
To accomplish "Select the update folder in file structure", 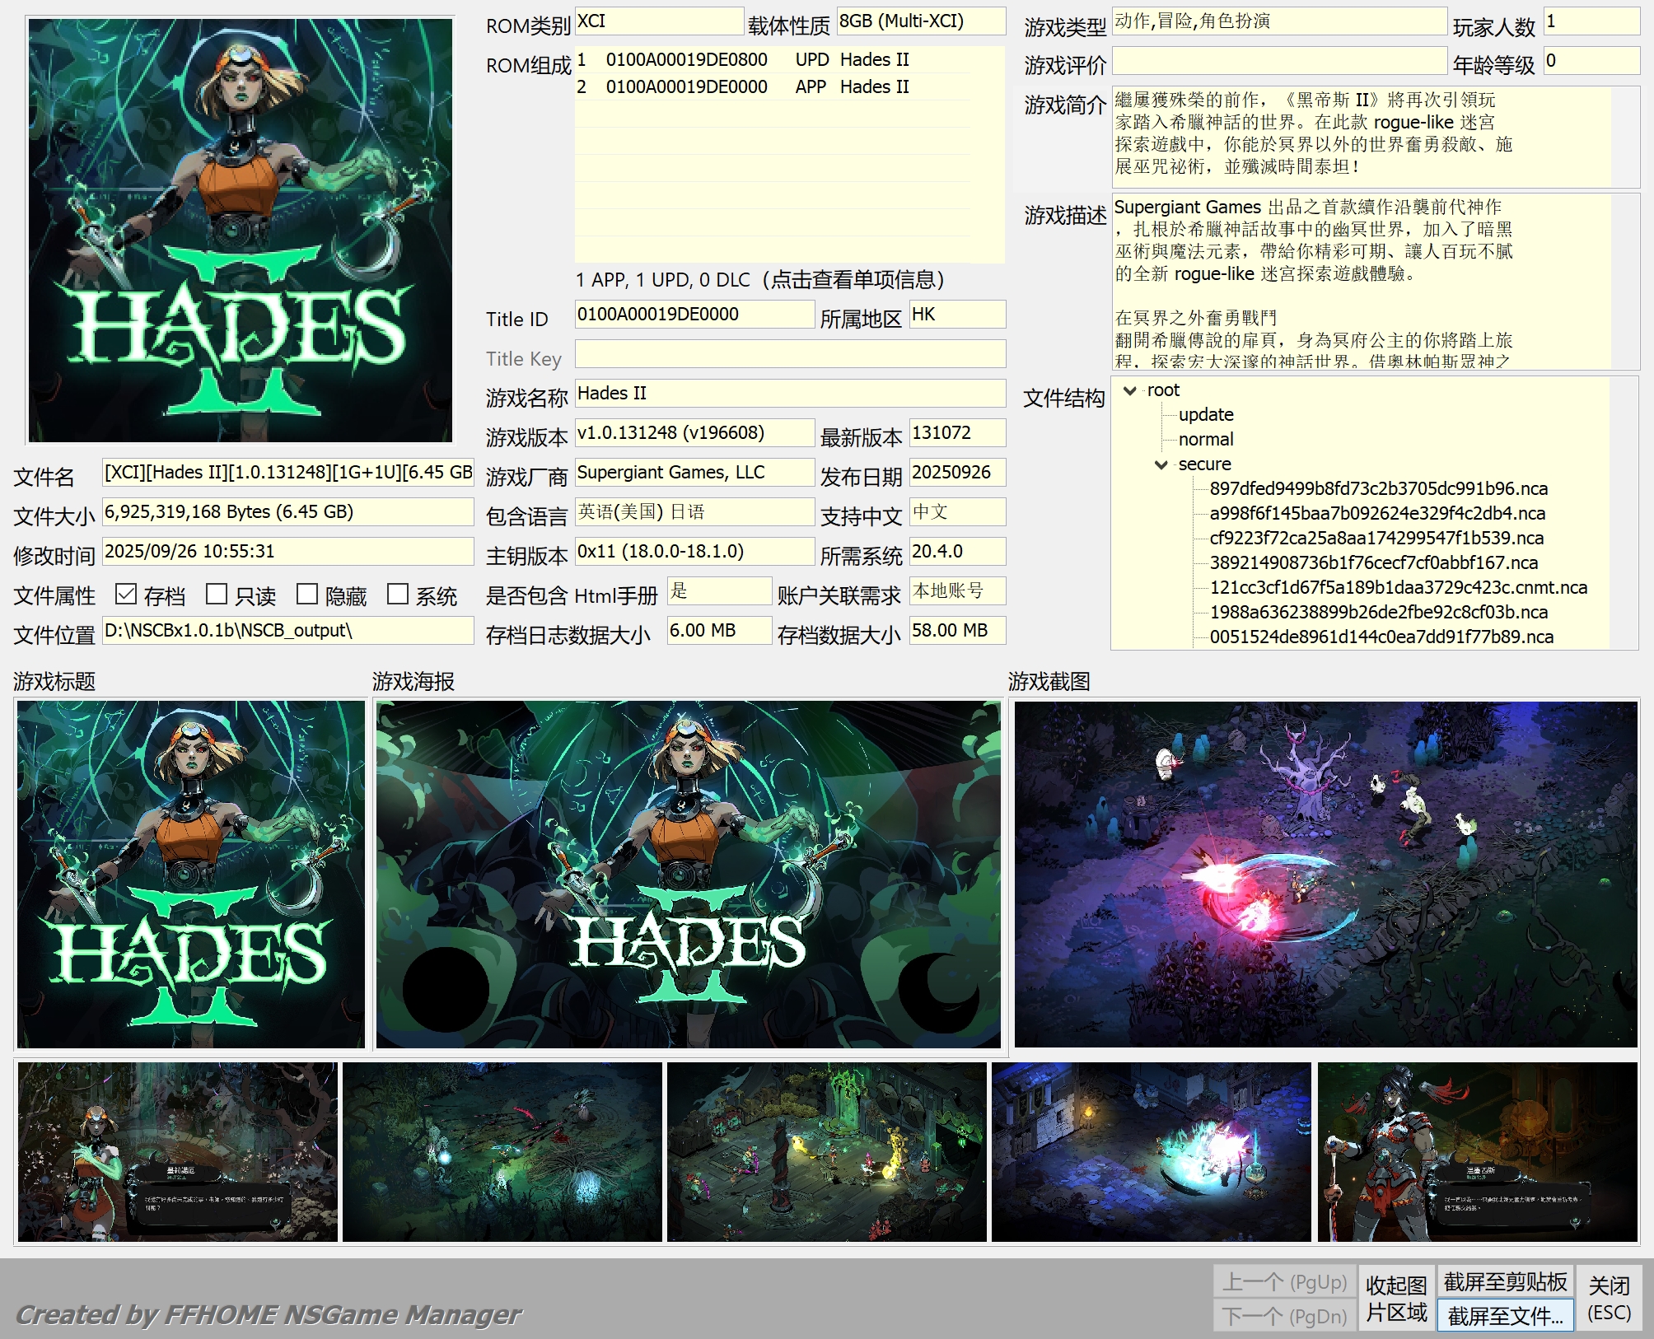I will click(x=1206, y=415).
